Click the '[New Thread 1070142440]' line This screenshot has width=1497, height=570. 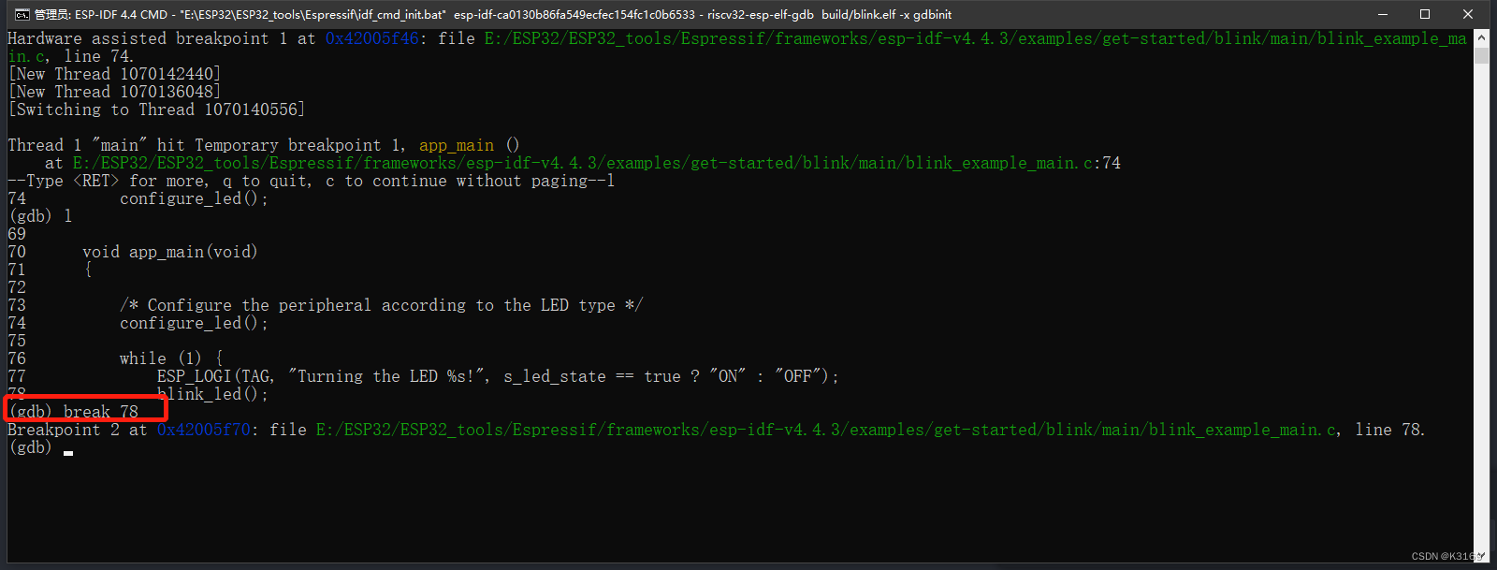click(114, 74)
